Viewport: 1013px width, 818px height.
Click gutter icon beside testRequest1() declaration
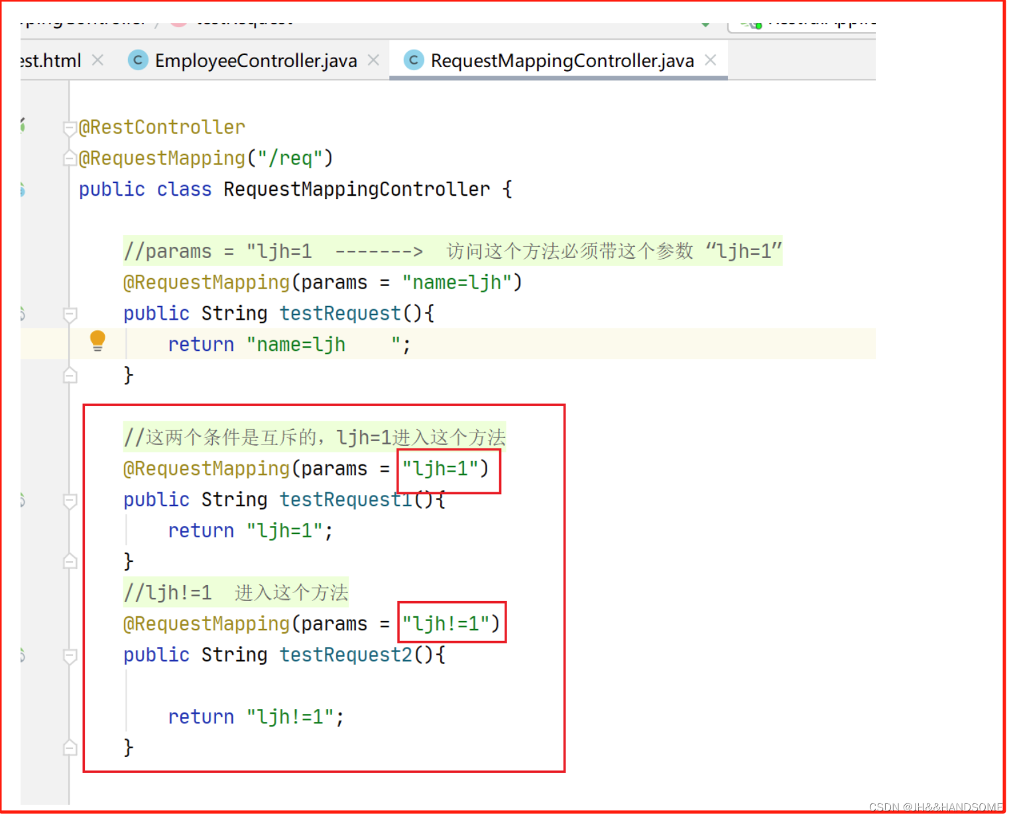coord(23,500)
